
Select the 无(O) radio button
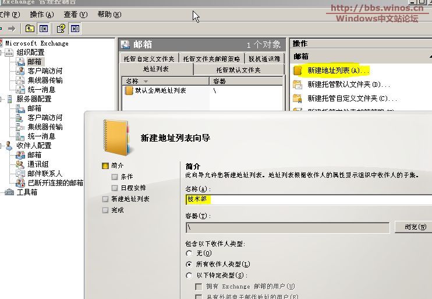point(189,254)
